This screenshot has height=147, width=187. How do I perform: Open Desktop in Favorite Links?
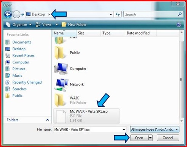tap(19, 49)
